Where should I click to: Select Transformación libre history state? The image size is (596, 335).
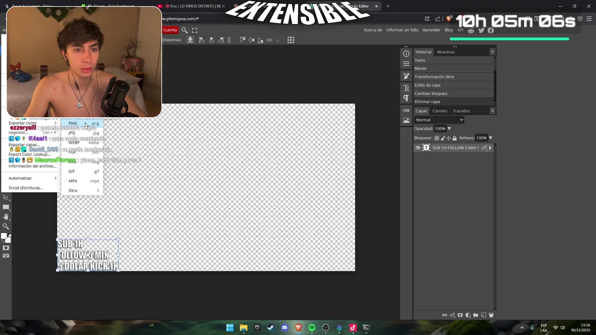click(x=454, y=77)
